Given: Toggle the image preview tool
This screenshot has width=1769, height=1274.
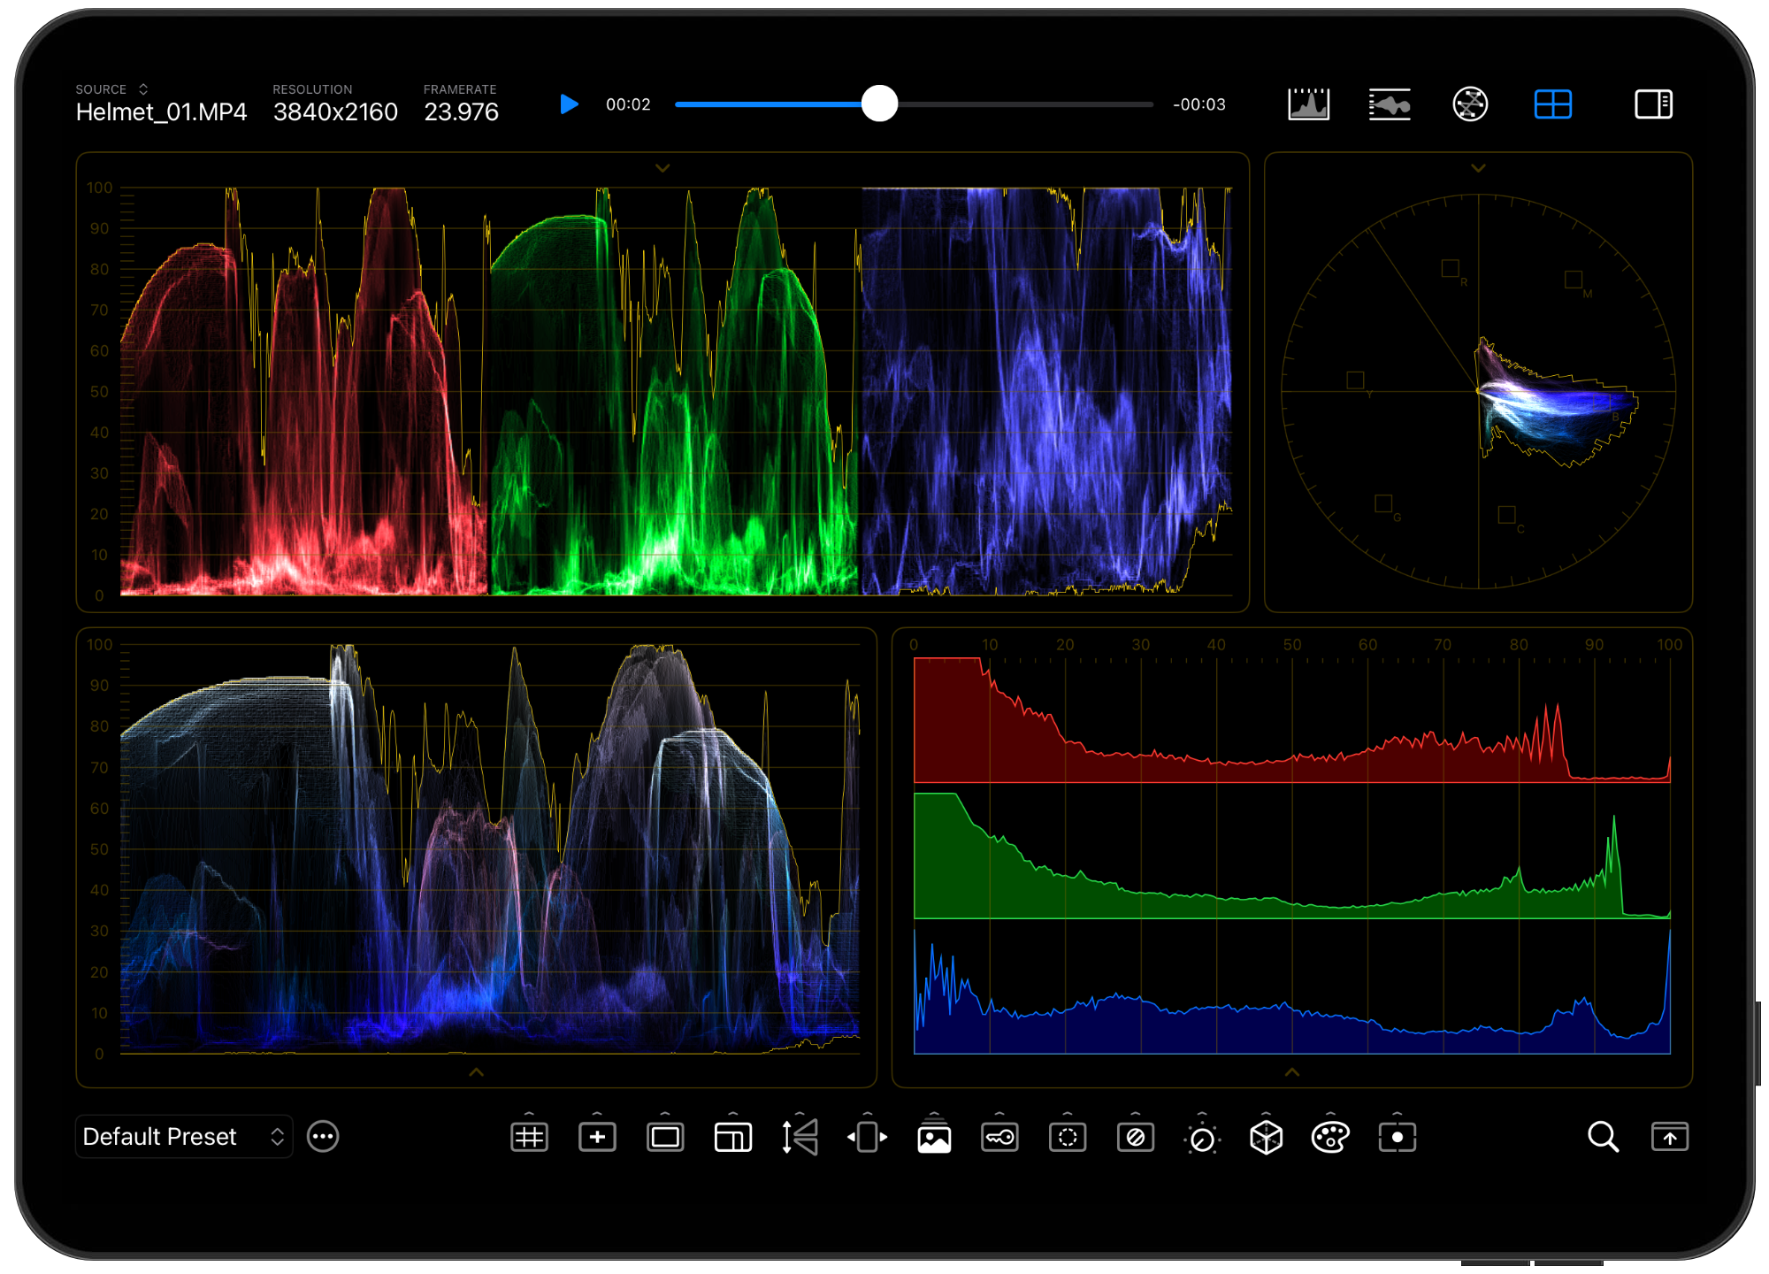Looking at the screenshot, I should (x=934, y=1138).
